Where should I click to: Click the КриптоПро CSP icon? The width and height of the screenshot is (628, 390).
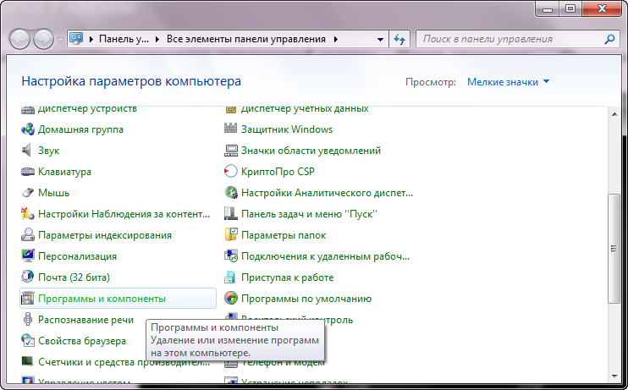tap(231, 172)
